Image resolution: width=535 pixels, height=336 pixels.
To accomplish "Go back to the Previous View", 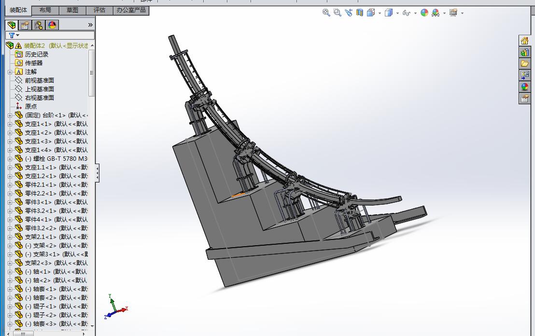I will (x=348, y=13).
